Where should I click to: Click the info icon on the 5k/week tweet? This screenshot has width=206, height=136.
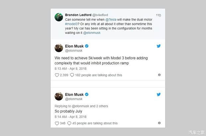[159, 75]
